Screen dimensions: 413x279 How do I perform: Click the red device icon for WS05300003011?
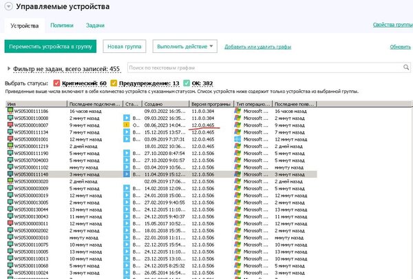(x=10, y=223)
